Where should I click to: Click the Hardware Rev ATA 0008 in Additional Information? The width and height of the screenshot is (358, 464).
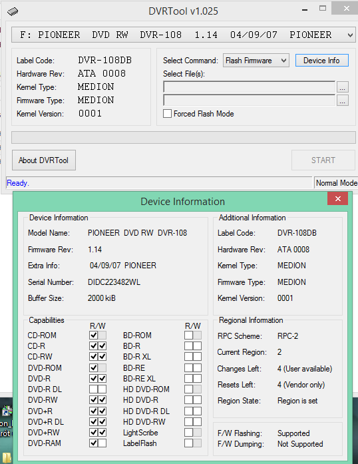[x=293, y=250]
